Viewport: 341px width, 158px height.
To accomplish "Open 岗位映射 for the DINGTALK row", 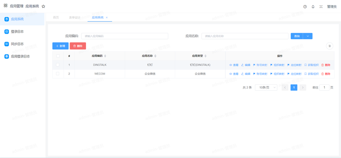I will click(x=294, y=65).
